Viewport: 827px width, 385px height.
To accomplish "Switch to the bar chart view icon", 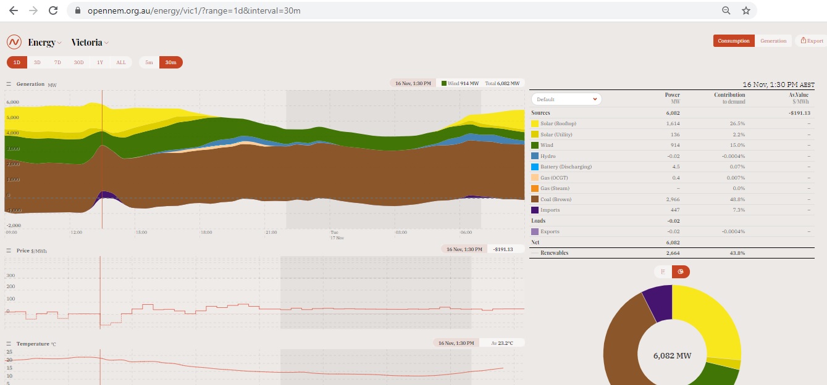I will tap(663, 271).
